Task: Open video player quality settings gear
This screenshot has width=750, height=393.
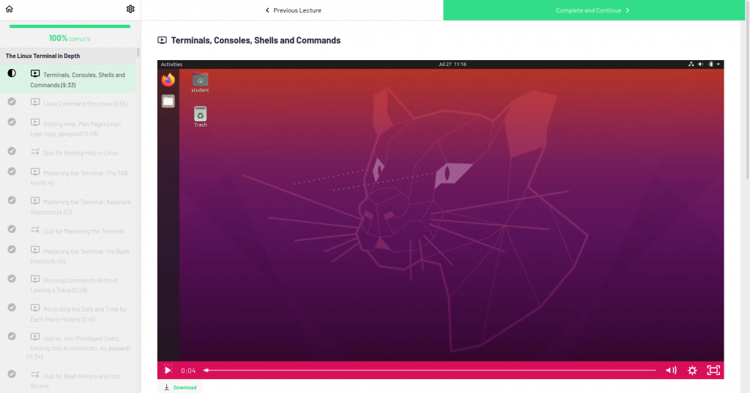Action: 692,370
